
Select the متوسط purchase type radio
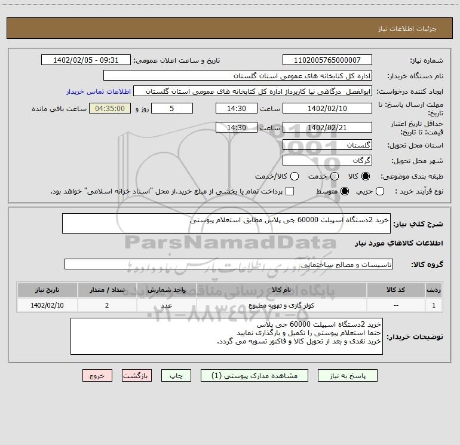(345, 191)
